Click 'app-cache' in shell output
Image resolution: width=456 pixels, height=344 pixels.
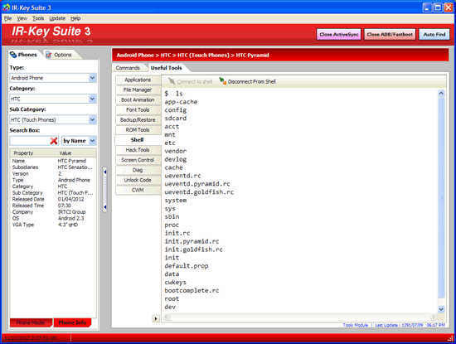(x=181, y=102)
